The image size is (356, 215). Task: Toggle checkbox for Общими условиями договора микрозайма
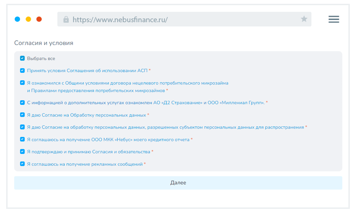click(x=22, y=83)
